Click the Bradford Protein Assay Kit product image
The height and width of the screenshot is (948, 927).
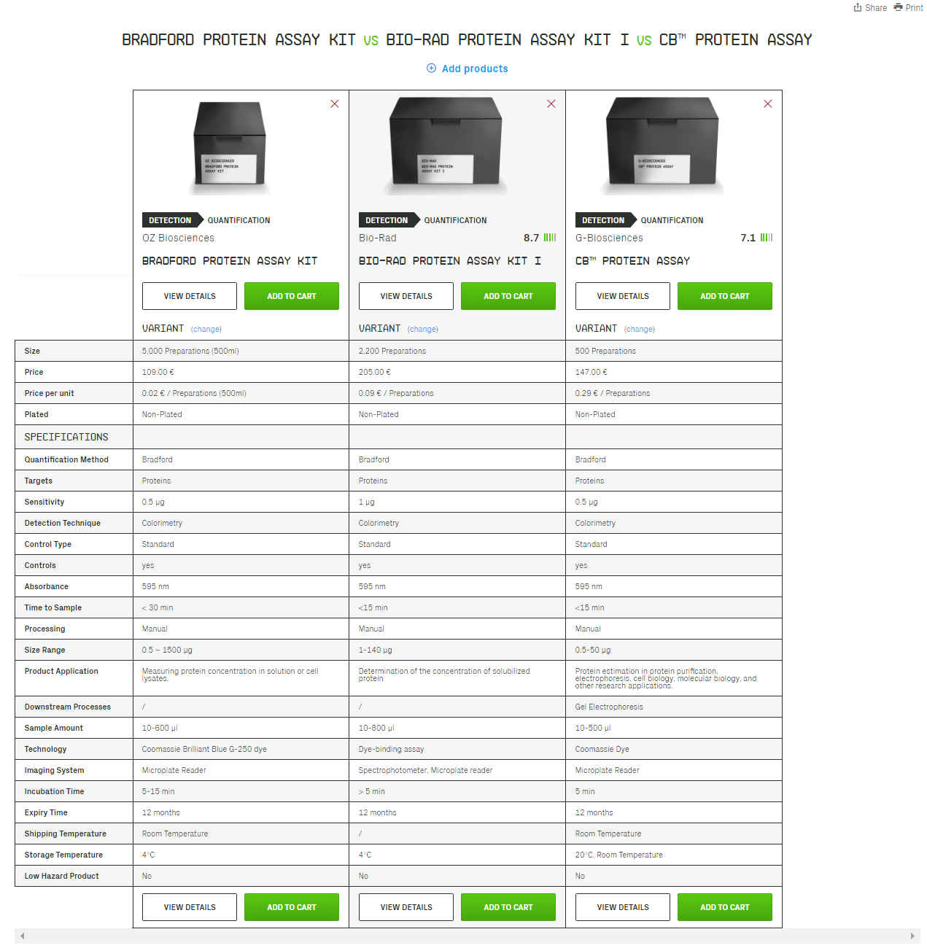tap(230, 148)
